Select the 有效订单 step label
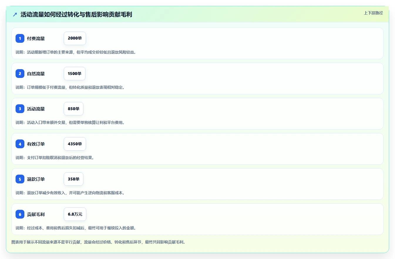Screen dimensions: 395x259 coord(36,144)
